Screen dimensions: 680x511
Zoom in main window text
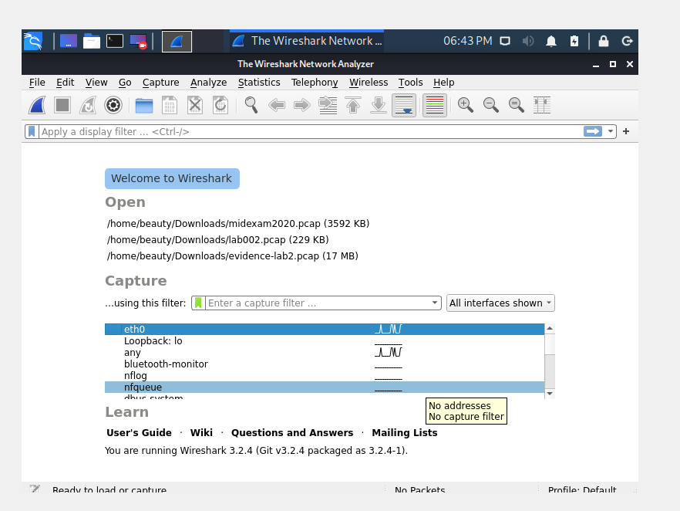(466, 106)
